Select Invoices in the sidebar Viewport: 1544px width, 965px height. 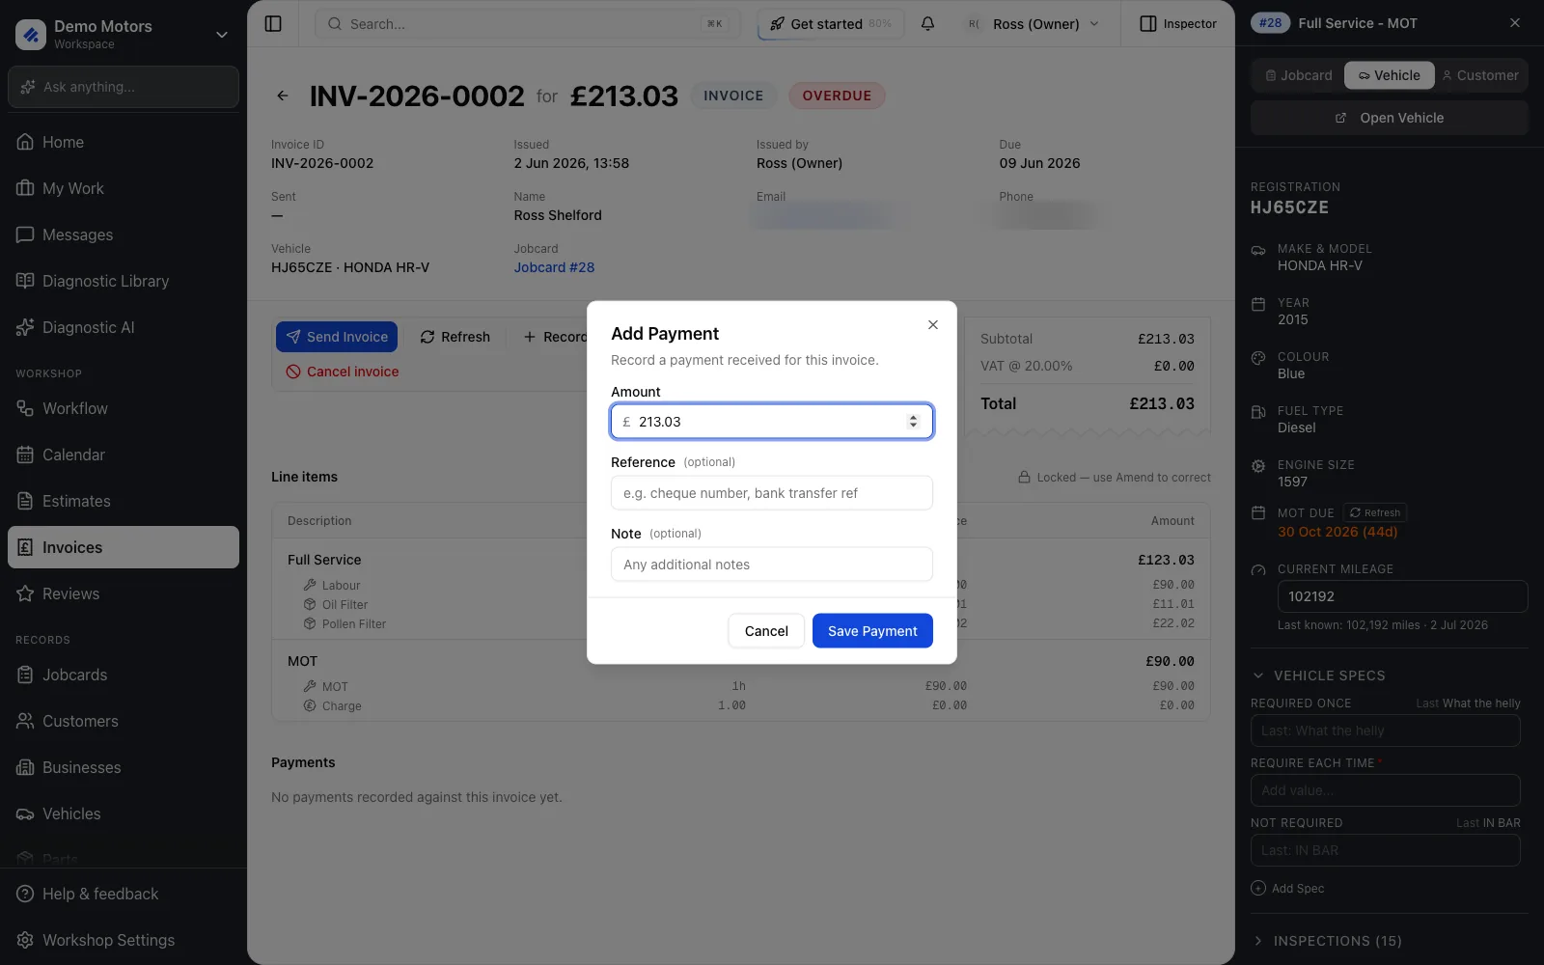click(x=124, y=547)
